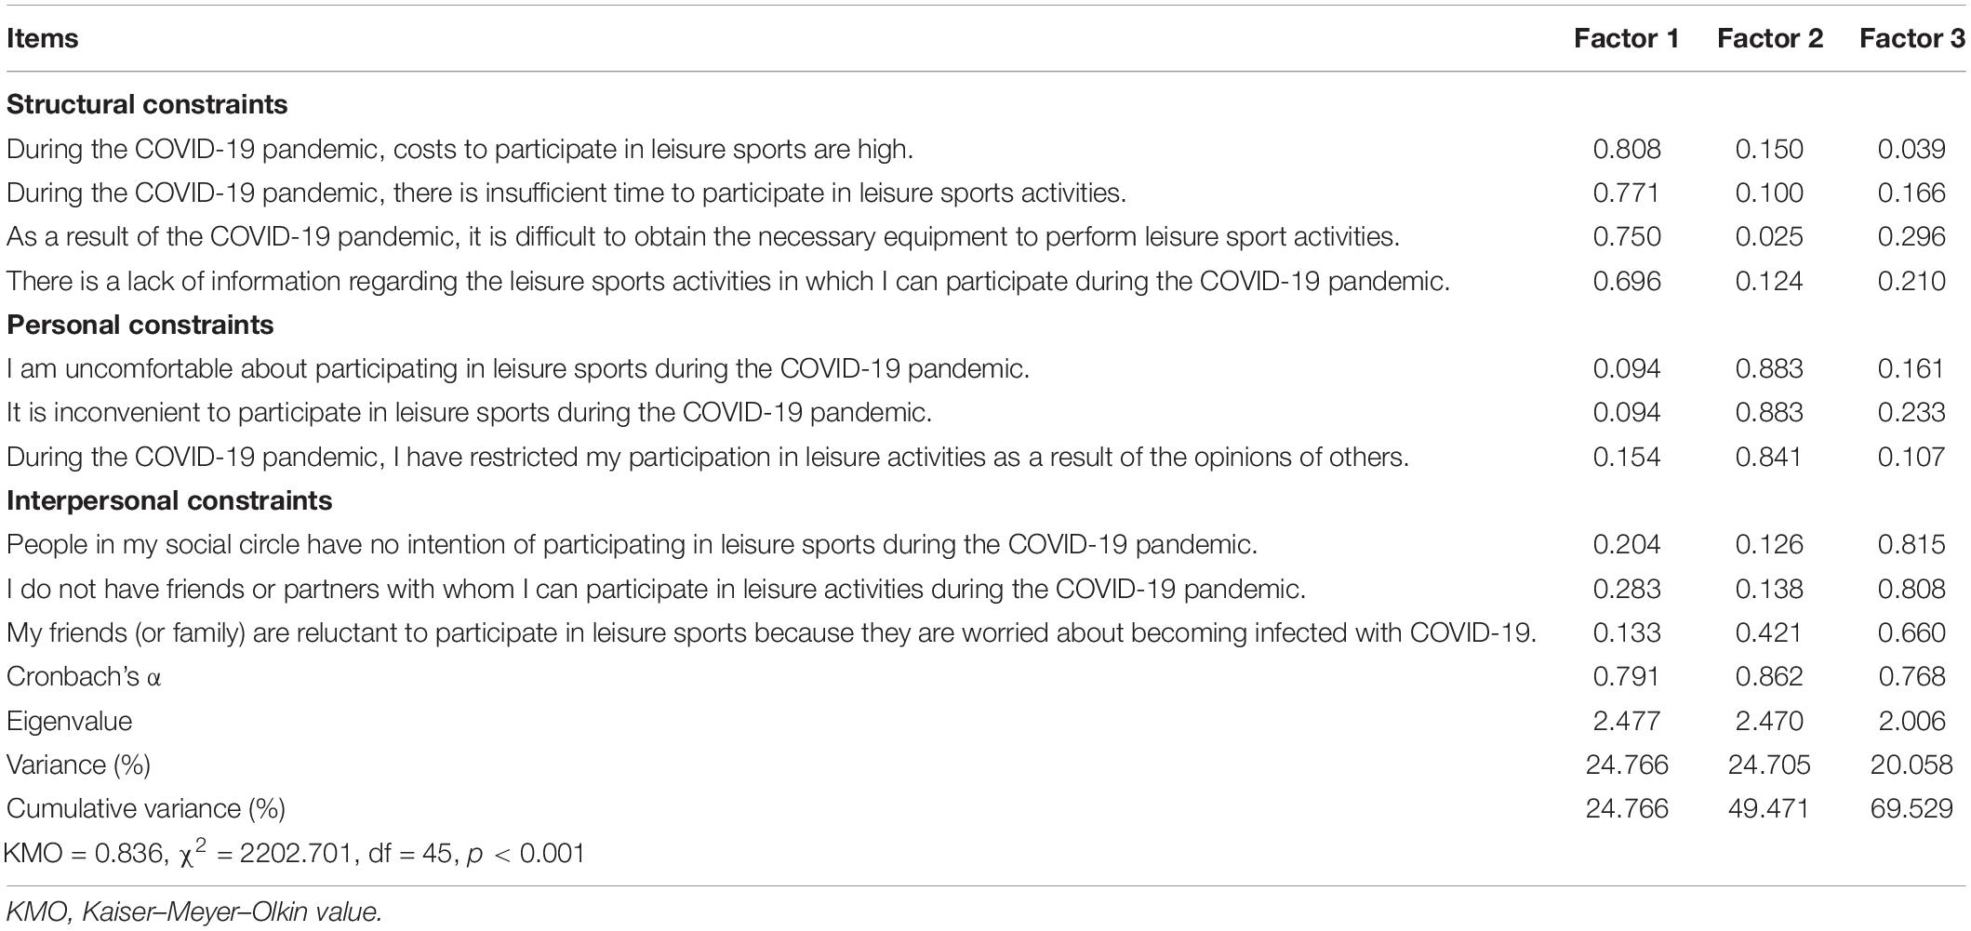Click the Items column header
1971x931 pixels.
click(42, 38)
